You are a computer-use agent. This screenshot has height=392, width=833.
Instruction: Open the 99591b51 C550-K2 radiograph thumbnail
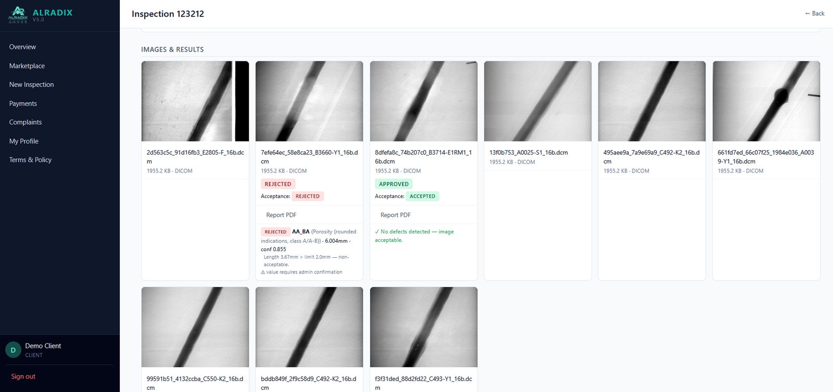tap(195, 328)
